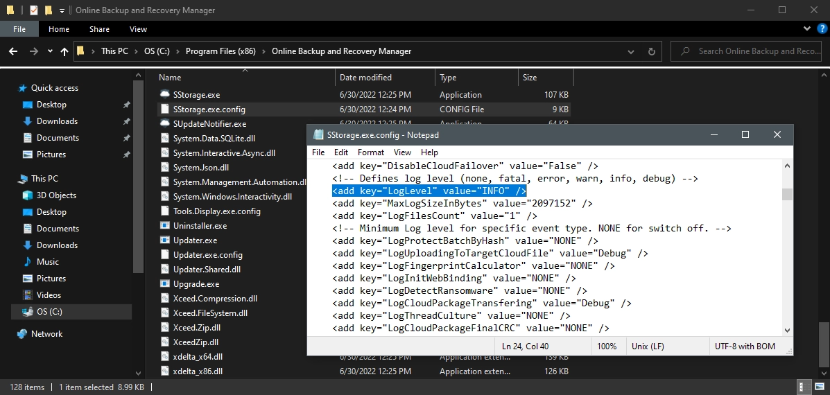Sort files by Date modified column
The height and width of the screenshot is (395, 830).
tap(386, 78)
